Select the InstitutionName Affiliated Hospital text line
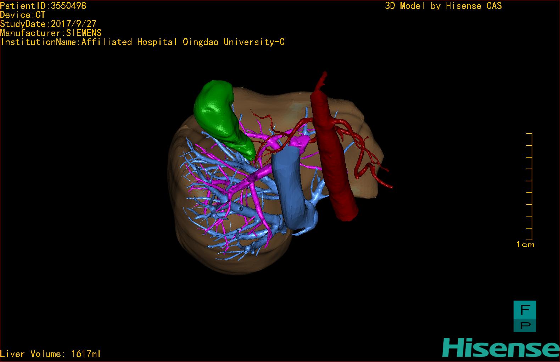The height and width of the screenshot is (362, 560). (x=142, y=42)
